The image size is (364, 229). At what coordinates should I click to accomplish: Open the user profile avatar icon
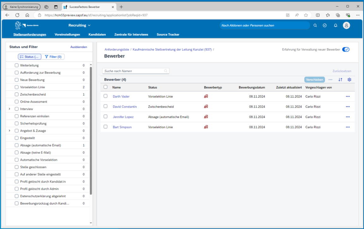[346, 25]
